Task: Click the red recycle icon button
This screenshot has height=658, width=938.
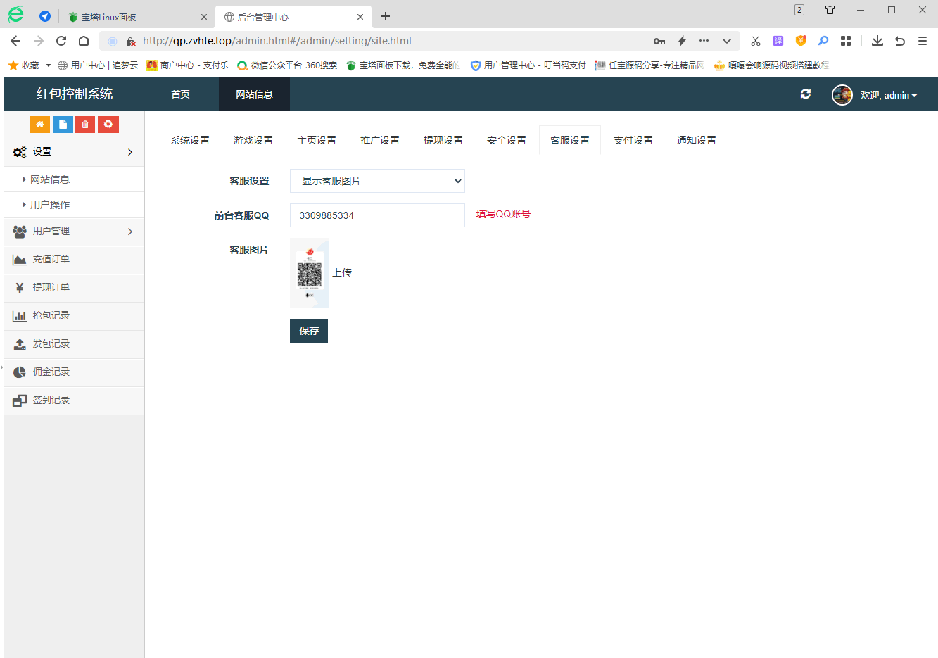Action: click(x=108, y=125)
